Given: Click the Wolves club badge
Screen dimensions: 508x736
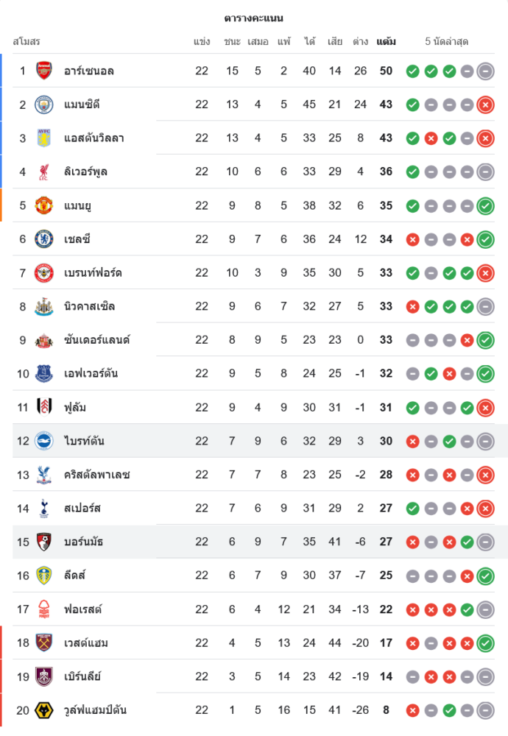Looking at the screenshot, I should point(44,710).
